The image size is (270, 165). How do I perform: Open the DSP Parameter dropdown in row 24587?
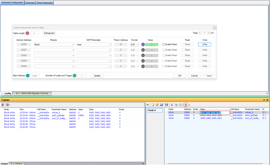(94, 50)
